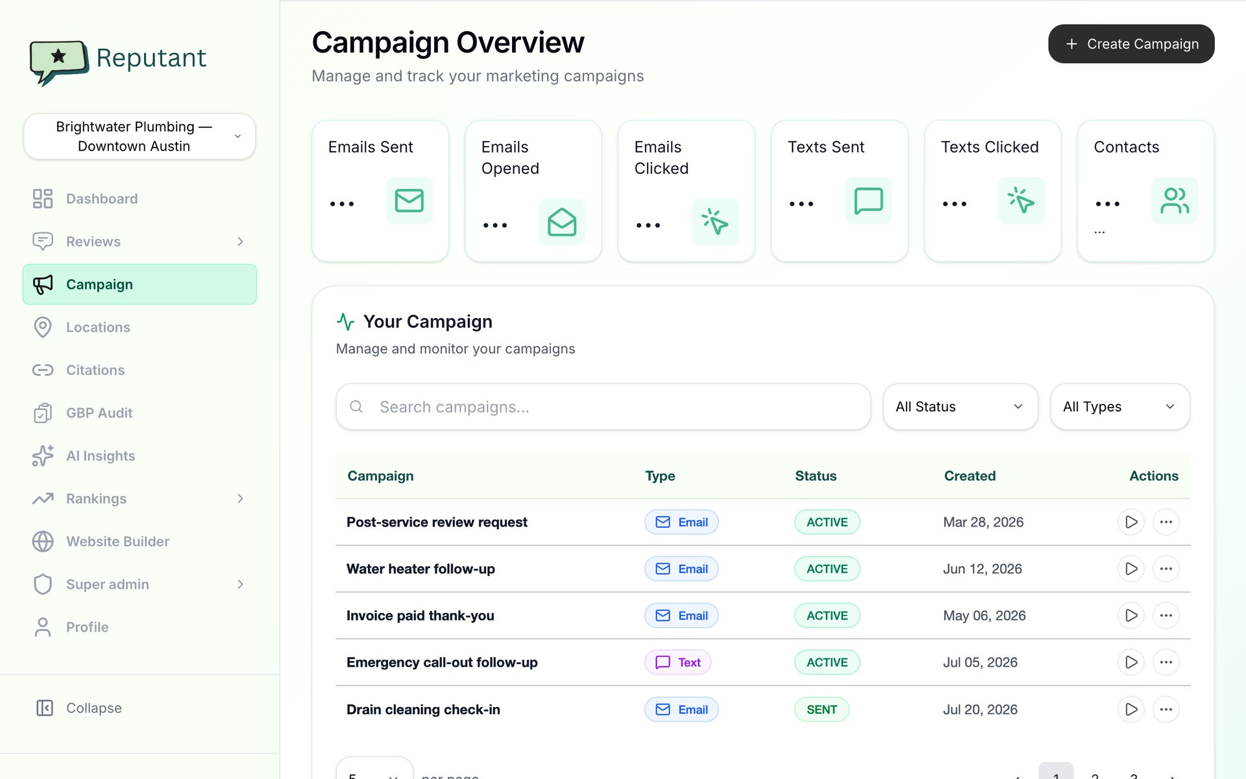
Task: Click the Texts Sent message icon
Action: tap(868, 201)
